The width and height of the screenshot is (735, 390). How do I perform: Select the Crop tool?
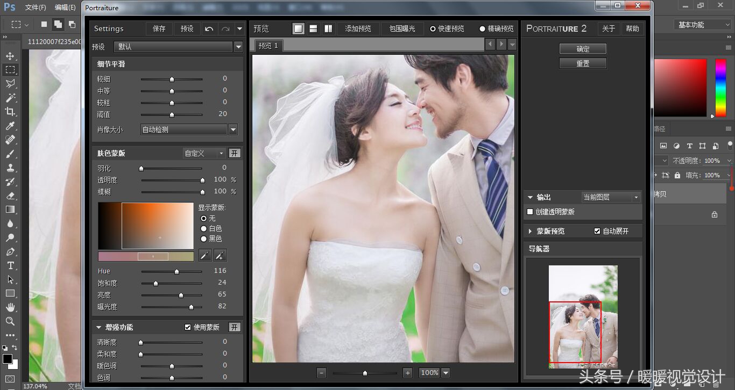click(10, 112)
